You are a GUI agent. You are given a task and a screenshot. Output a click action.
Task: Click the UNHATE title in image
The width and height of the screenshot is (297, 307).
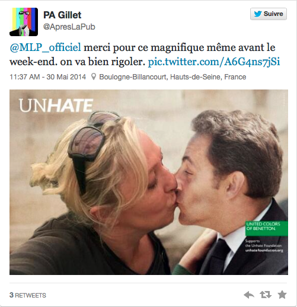[x=56, y=105]
